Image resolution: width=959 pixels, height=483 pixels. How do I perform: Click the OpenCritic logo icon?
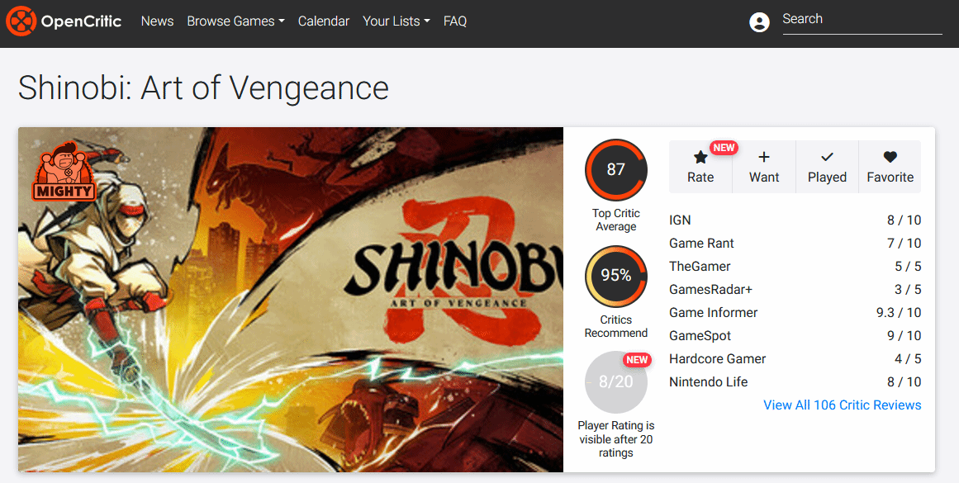(x=21, y=21)
